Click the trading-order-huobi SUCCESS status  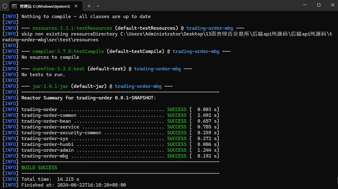[x=177, y=144]
